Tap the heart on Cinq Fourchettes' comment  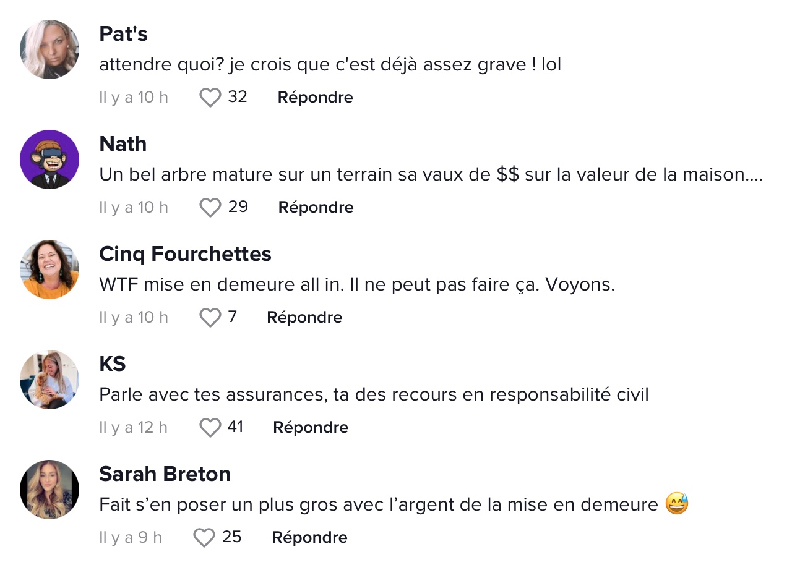210,318
